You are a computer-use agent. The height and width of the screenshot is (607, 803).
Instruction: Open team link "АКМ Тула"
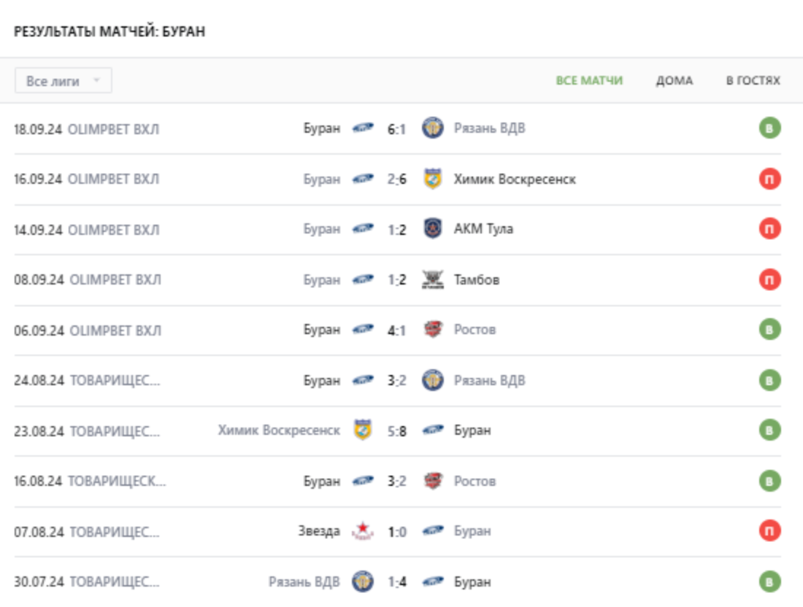click(x=483, y=229)
